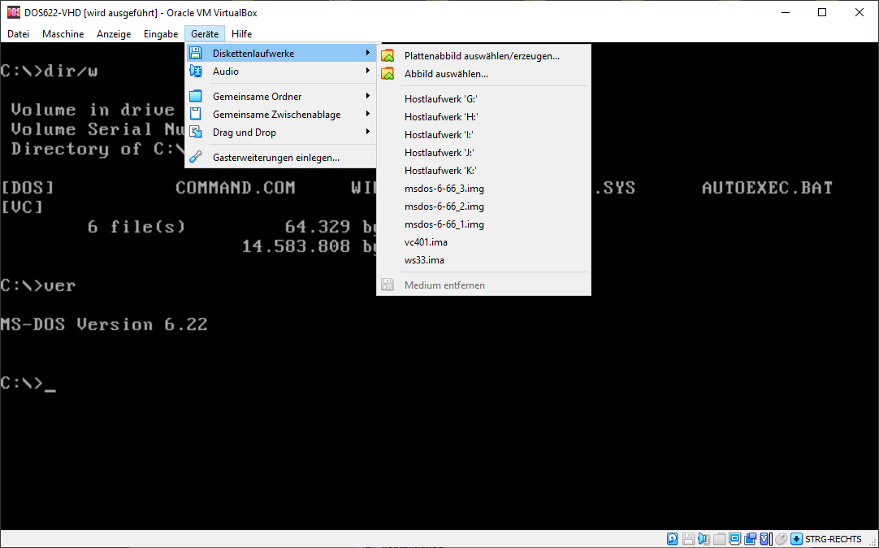Viewport: 879px width, 548px height.
Task: Insert vc401.ima floppy image
Action: (x=483, y=242)
